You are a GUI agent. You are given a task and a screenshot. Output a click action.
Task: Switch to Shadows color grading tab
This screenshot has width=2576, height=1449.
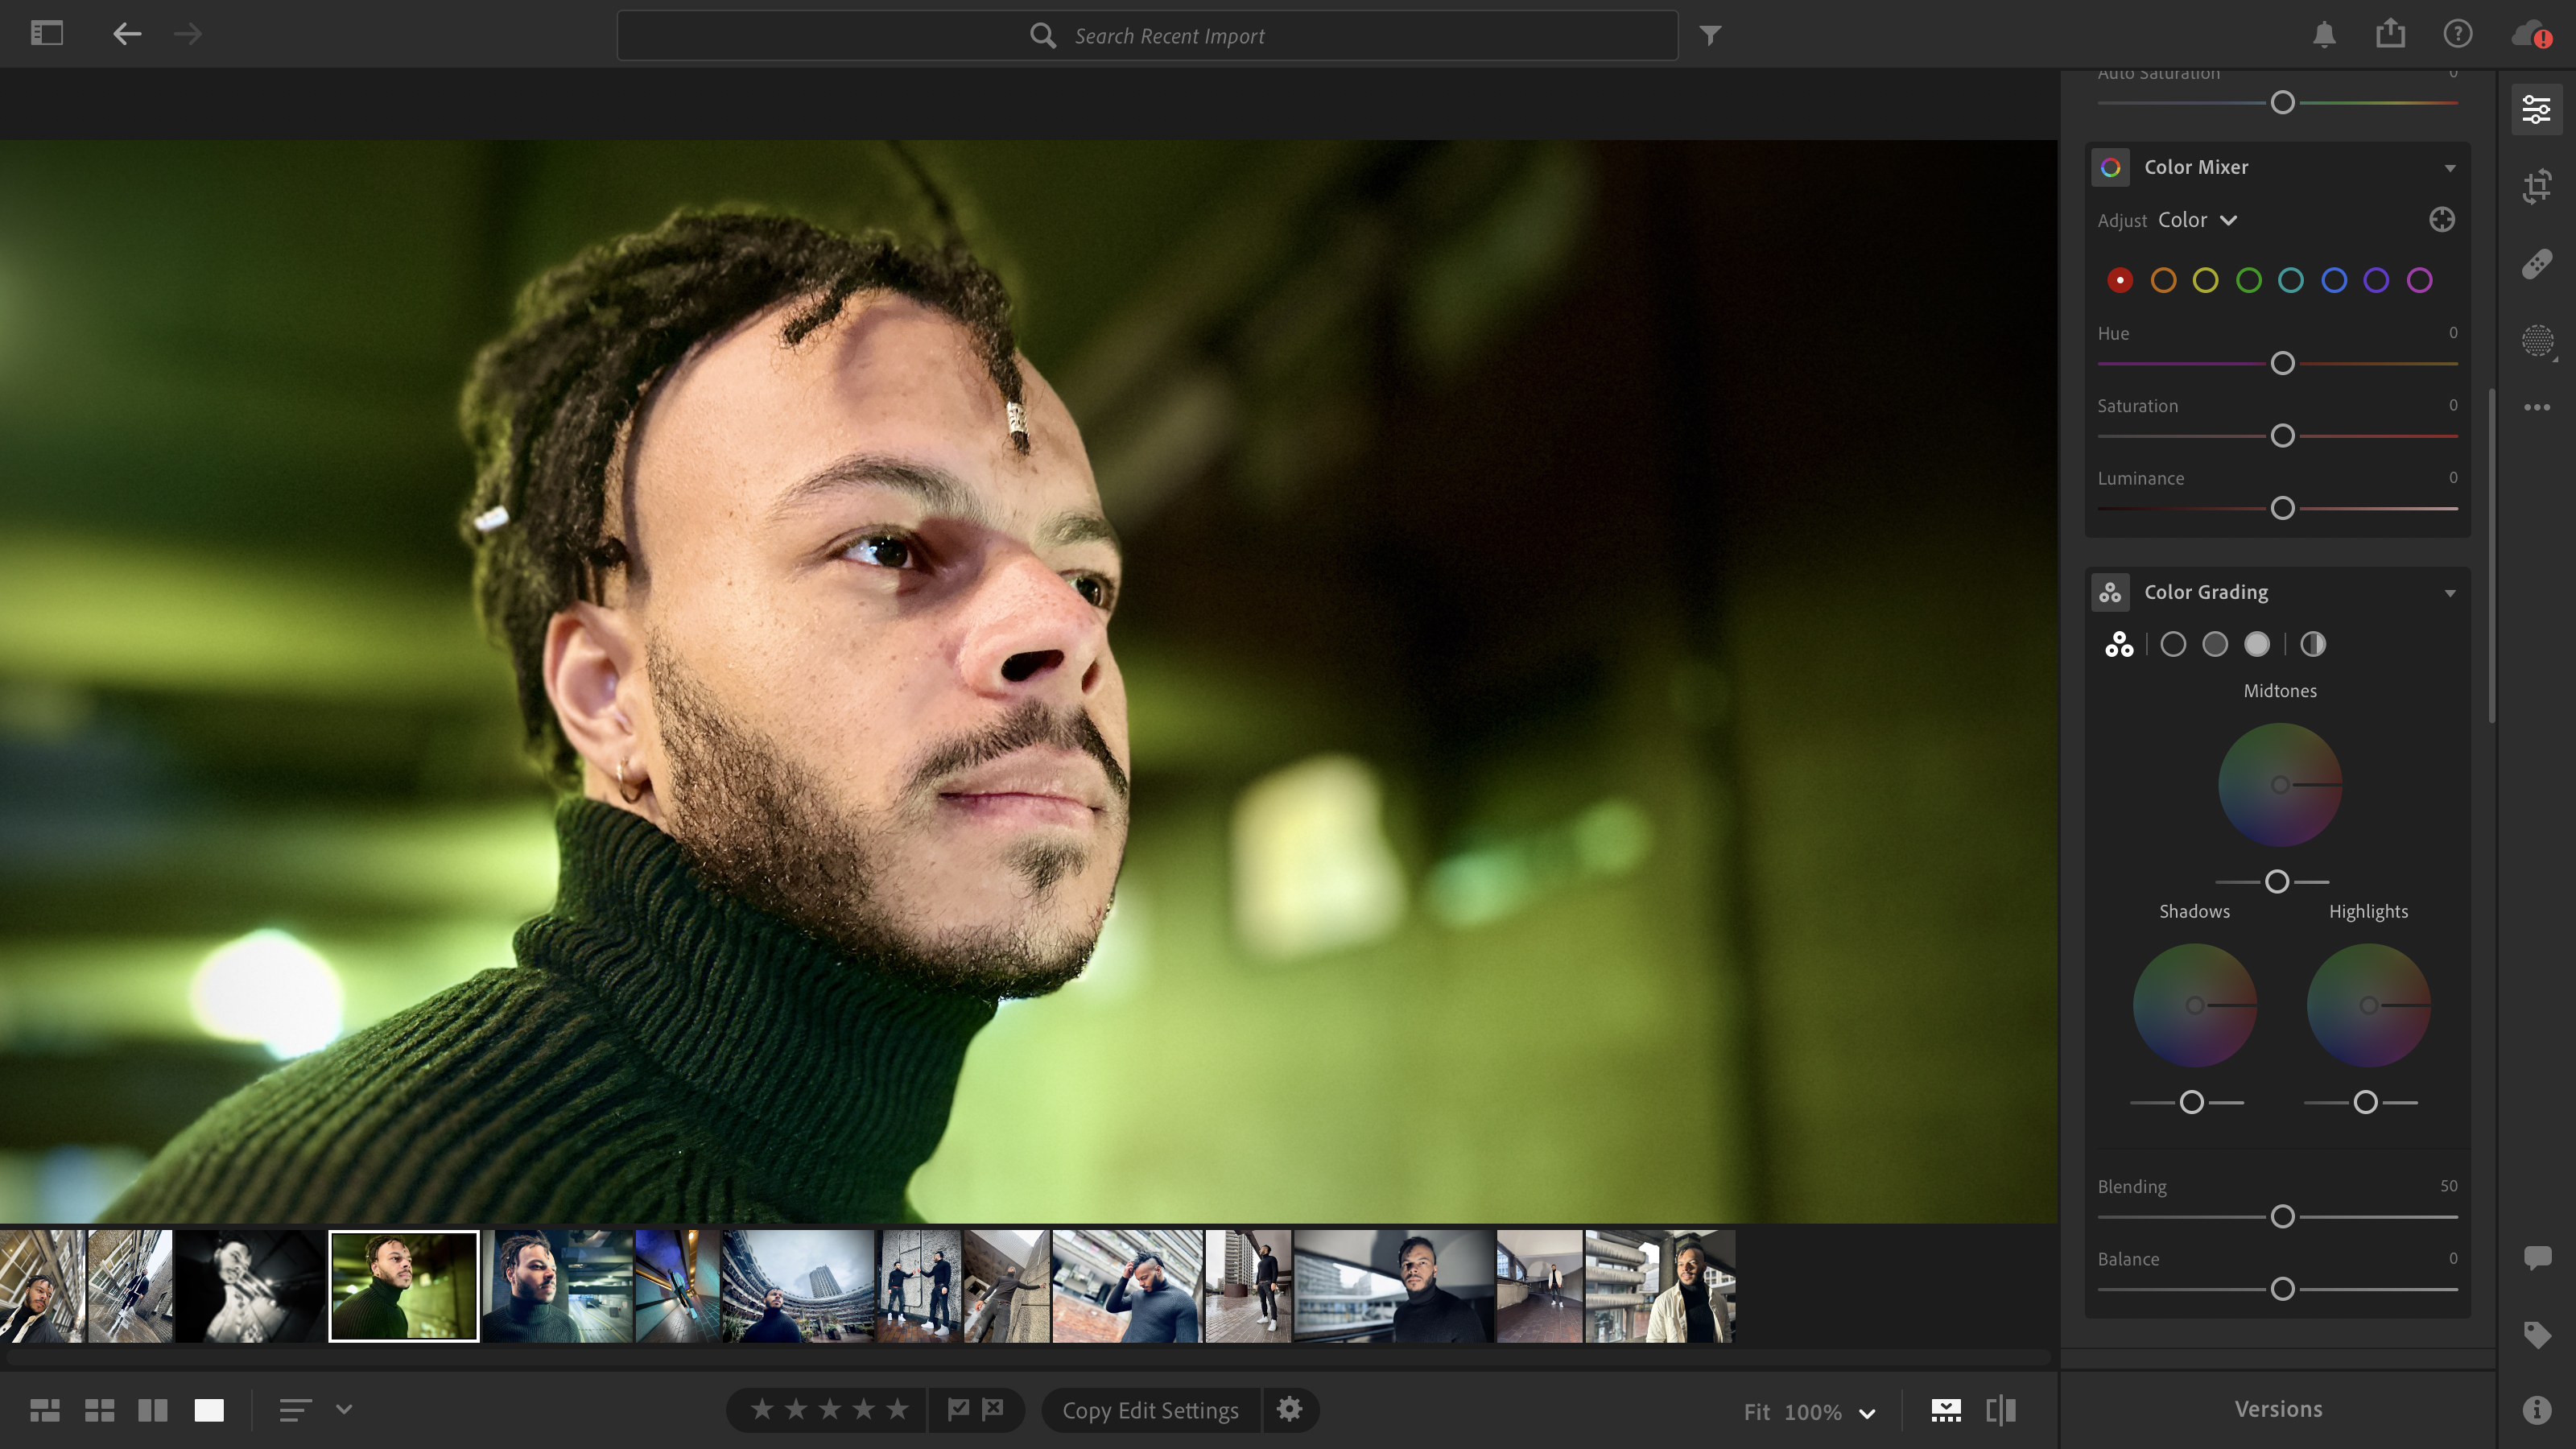[2172, 645]
